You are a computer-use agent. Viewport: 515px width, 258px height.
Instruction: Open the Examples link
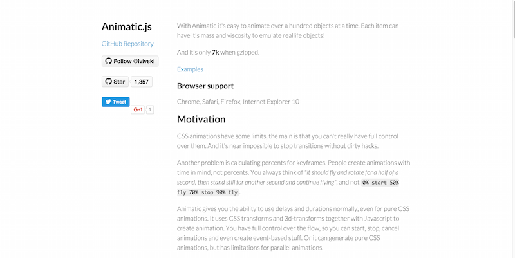pos(190,69)
